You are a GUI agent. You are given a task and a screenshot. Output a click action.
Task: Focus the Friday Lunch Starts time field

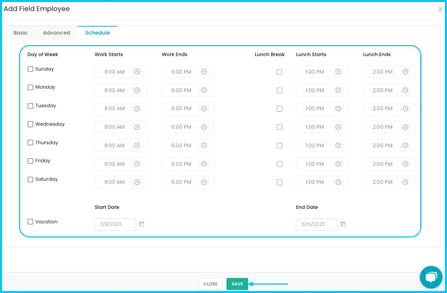click(x=322, y=164)
